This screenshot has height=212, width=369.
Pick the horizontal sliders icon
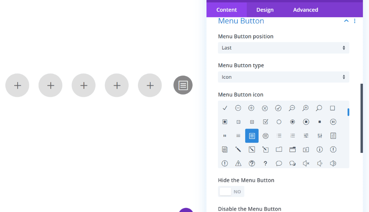[306, 136]
